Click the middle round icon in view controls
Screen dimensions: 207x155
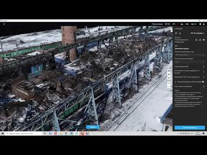[x=169, y=74]
